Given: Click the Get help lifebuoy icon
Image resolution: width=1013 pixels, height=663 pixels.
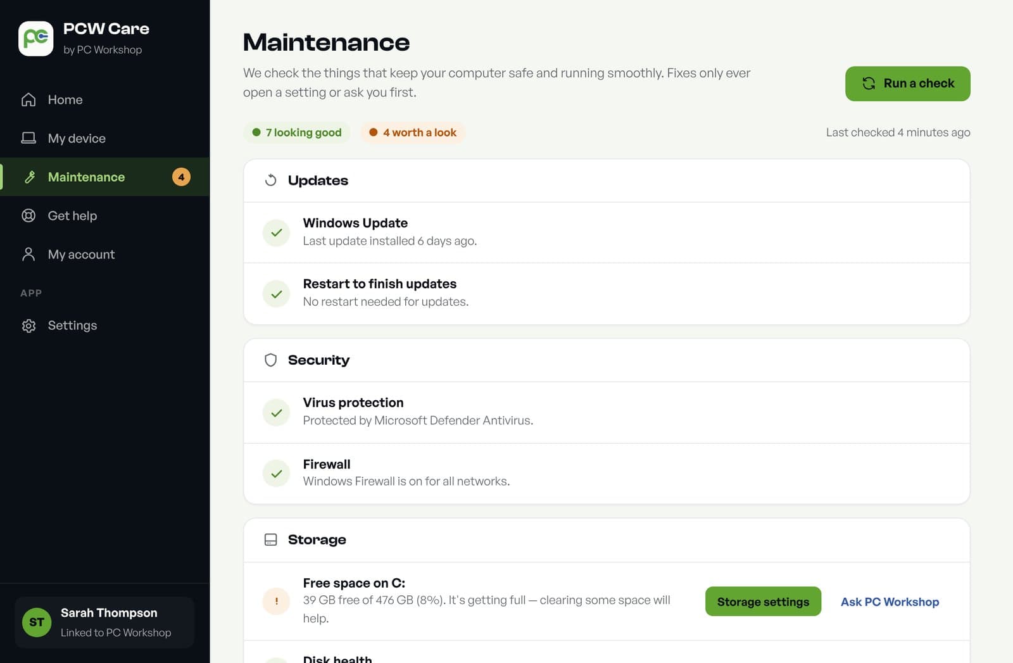Looking at the screenshot, I should [x=28, y=216].
